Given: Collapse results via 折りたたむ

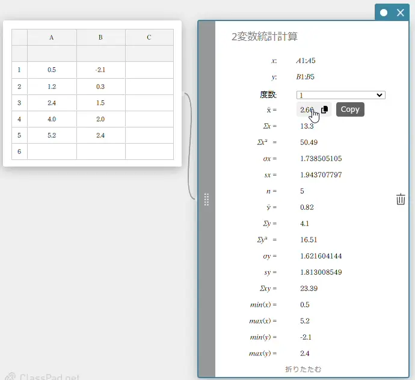Looking at the screenshot, I should coord(303,369).
